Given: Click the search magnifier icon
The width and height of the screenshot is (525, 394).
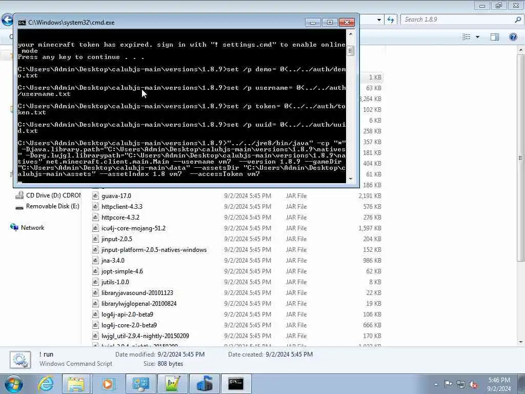Looking at the screenshot, I should point(518,19).
